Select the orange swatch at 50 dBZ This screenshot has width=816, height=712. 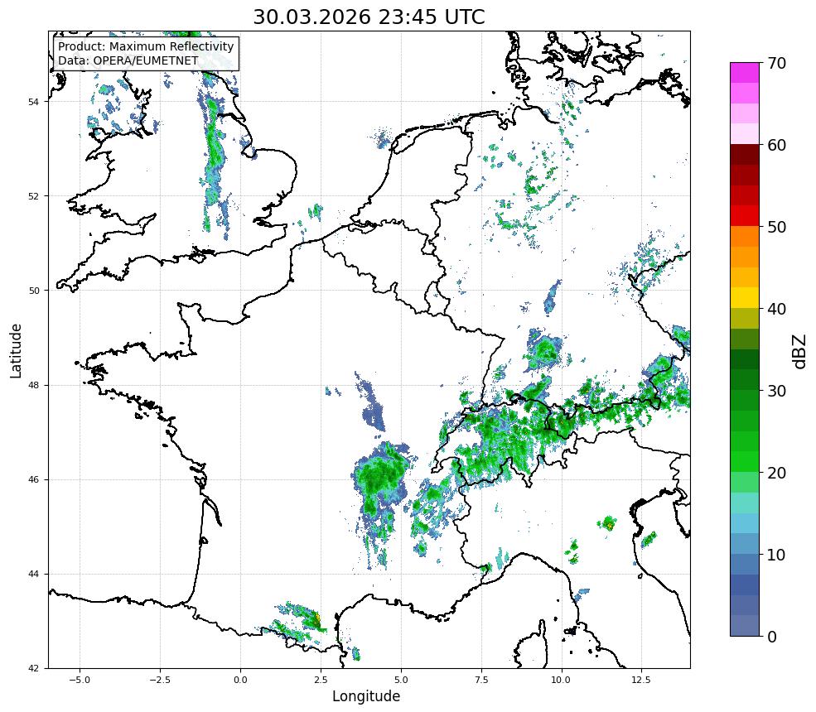pos(744,237)
